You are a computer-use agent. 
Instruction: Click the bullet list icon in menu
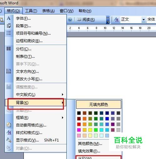point(9,33)
